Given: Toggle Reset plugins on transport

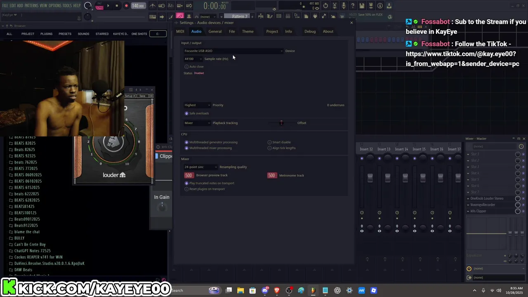Looking at the screenshot, I should point(205,189).
